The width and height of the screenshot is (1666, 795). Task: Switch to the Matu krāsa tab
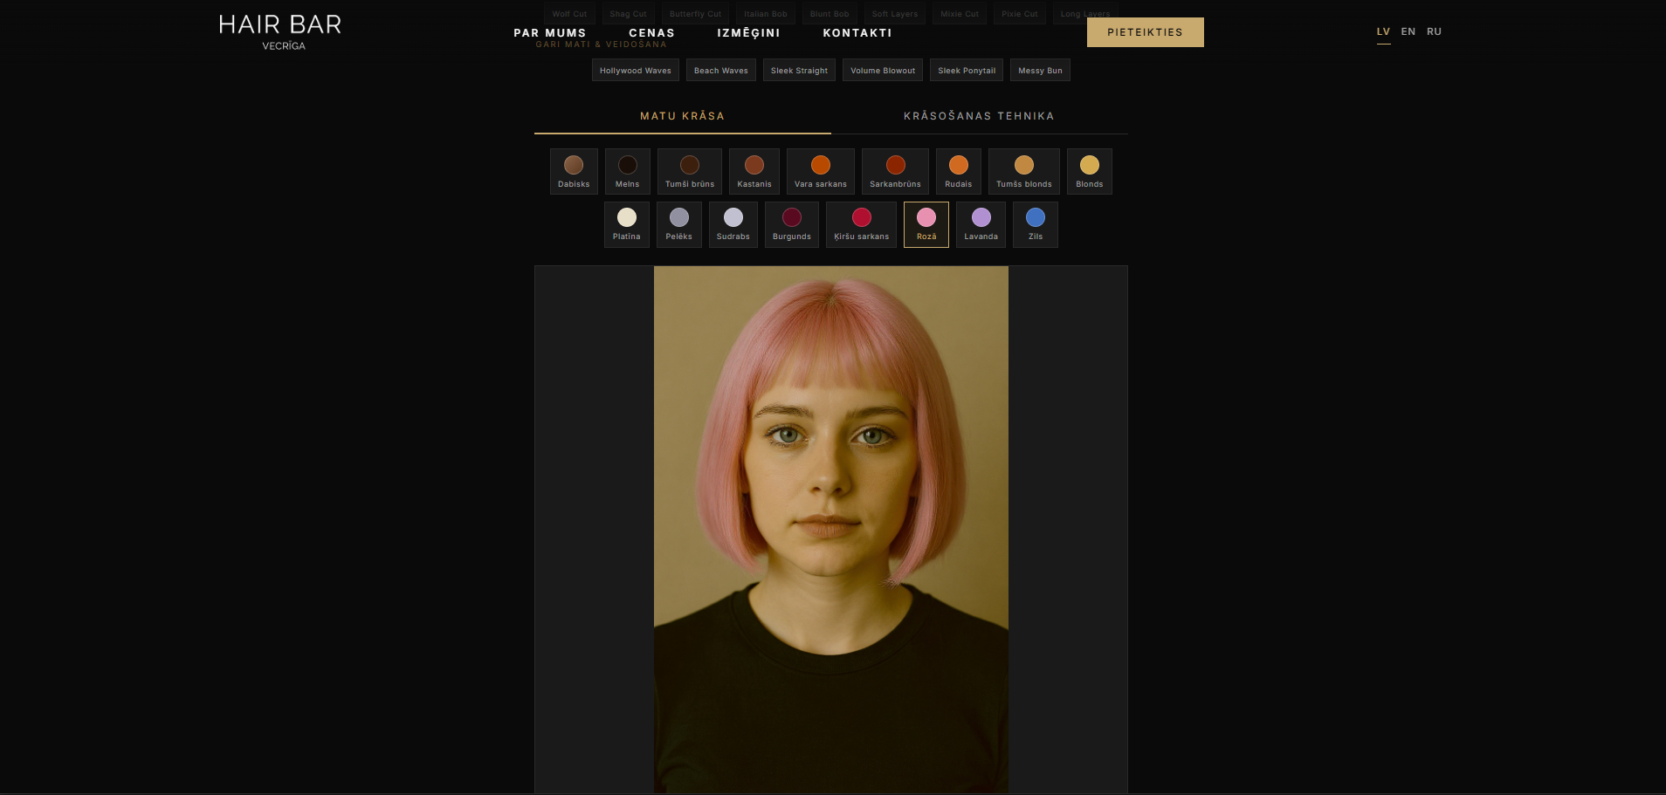pyautogui.click(x=683, y=116)
